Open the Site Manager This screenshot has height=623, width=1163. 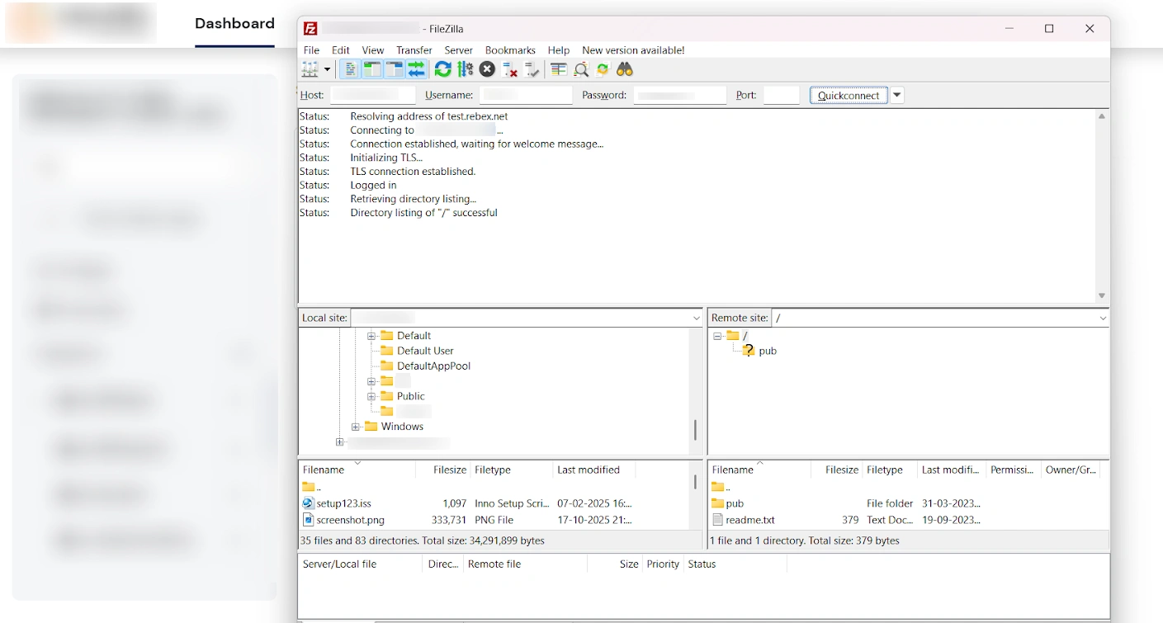[310, 69]
